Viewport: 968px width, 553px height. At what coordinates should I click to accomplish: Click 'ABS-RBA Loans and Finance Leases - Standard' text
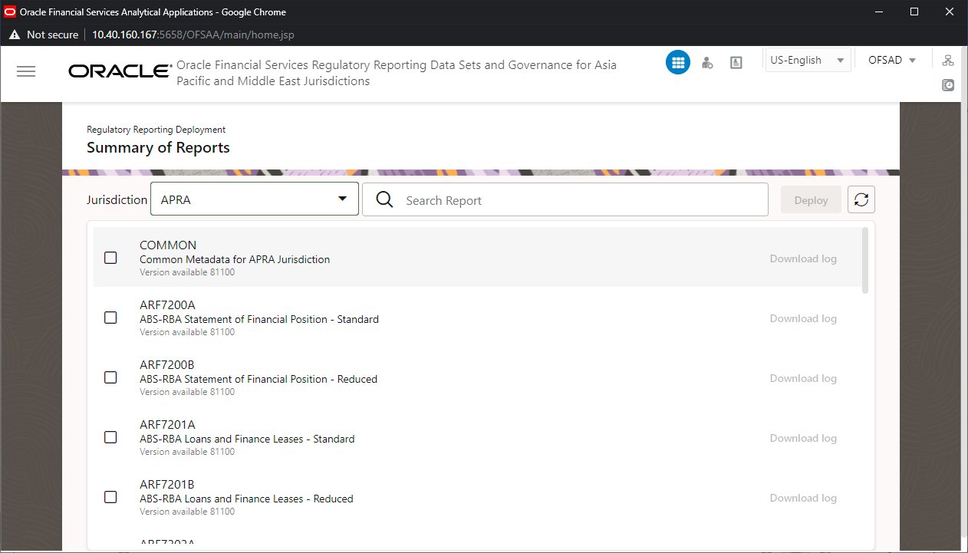tap(247, 439)
